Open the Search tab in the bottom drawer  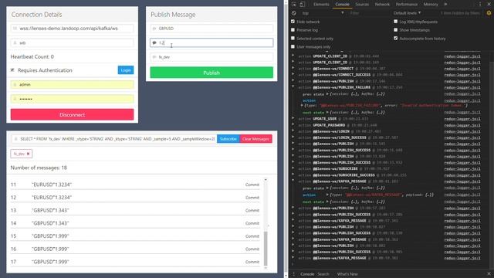(x=323, y=274)
